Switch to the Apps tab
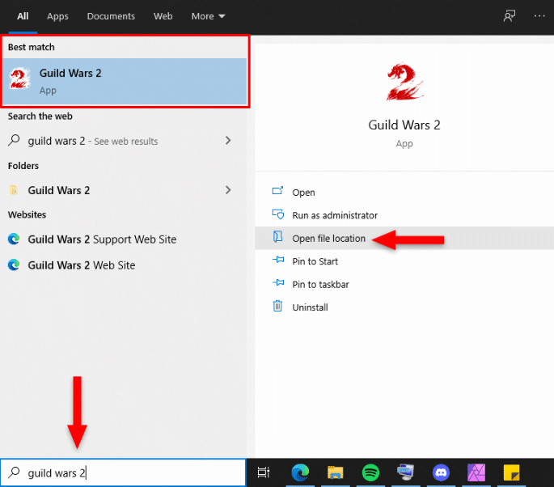 click(x=57, y=16)
